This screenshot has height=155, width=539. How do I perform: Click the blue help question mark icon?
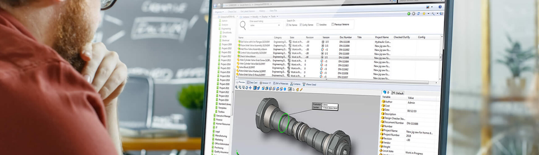(x=440, y=7)
